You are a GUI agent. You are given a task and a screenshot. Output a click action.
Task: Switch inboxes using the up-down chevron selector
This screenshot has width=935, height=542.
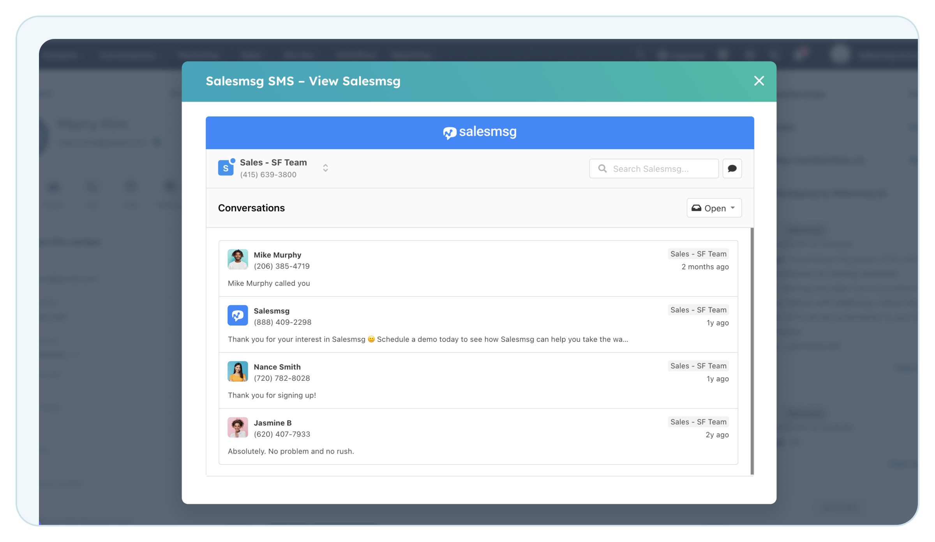coord(325,168)
